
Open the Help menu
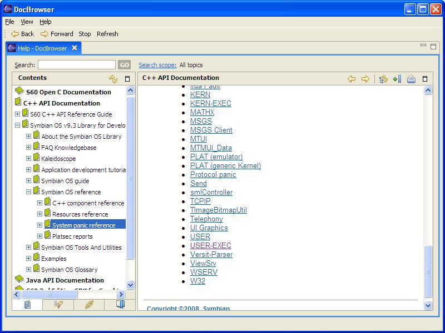pos(46,22)
